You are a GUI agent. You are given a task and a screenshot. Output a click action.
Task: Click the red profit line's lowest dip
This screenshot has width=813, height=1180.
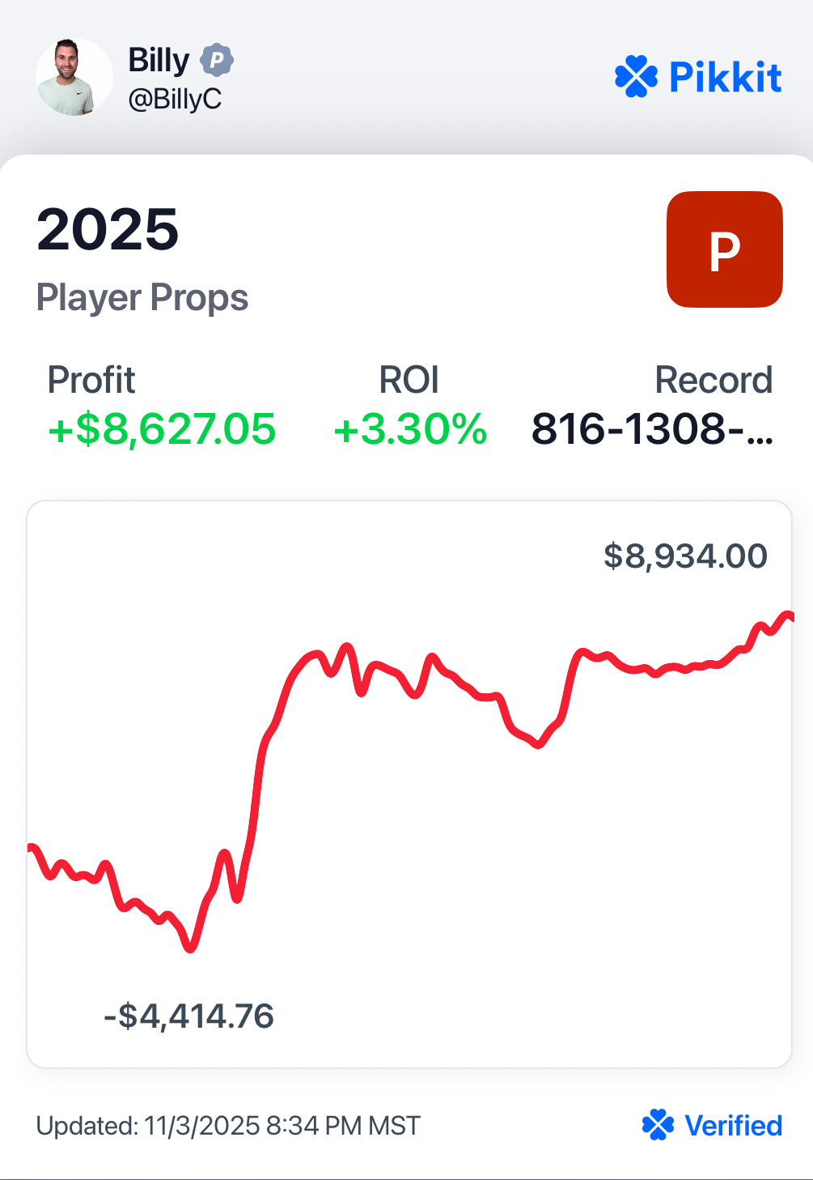191,948
